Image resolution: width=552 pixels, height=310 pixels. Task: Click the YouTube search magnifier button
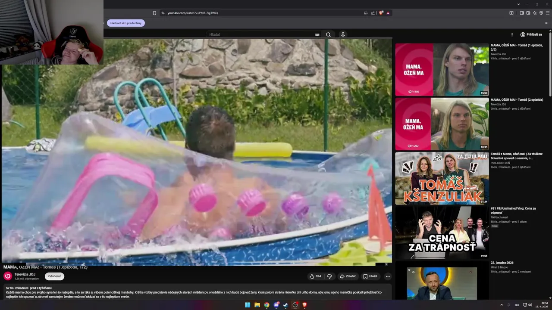[x=328, y=34]
